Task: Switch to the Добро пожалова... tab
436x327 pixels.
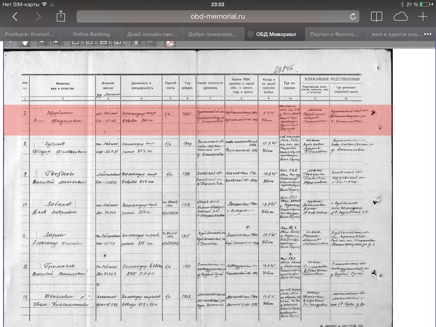Action: 212,34
